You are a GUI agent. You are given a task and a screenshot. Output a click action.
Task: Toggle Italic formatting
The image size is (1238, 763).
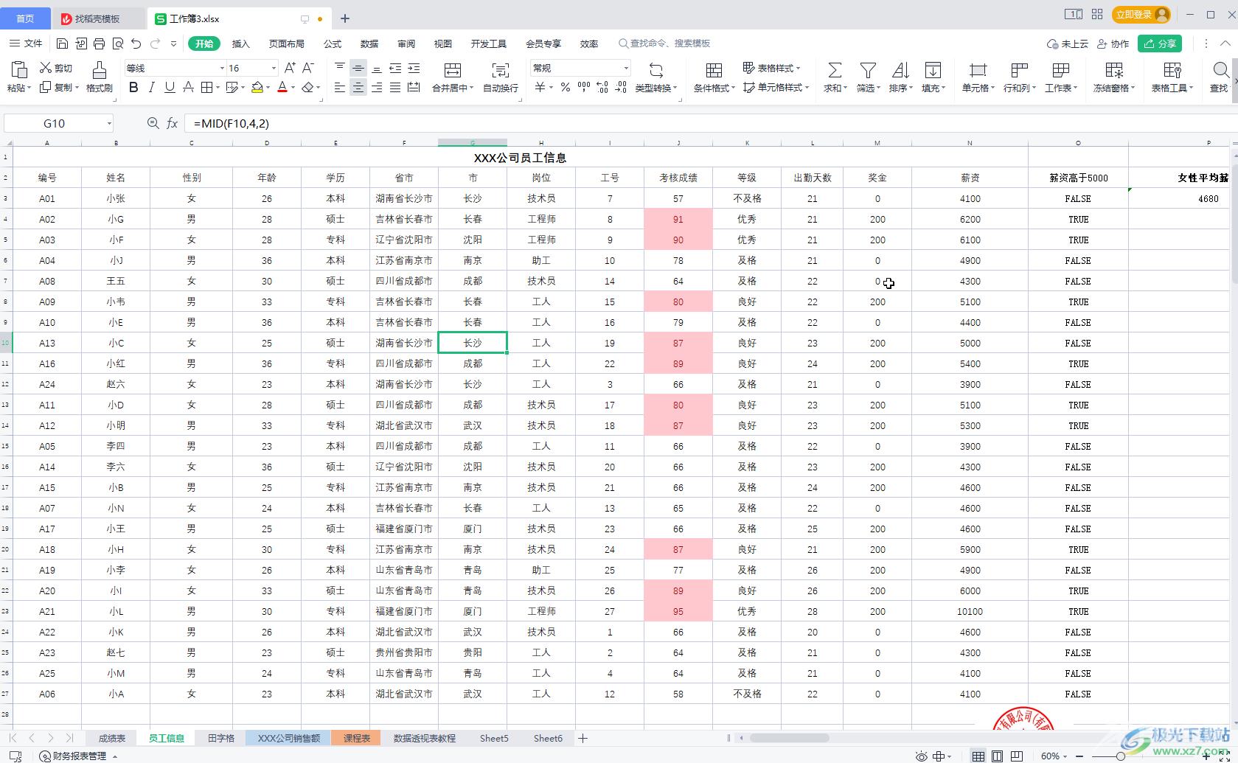151,88
